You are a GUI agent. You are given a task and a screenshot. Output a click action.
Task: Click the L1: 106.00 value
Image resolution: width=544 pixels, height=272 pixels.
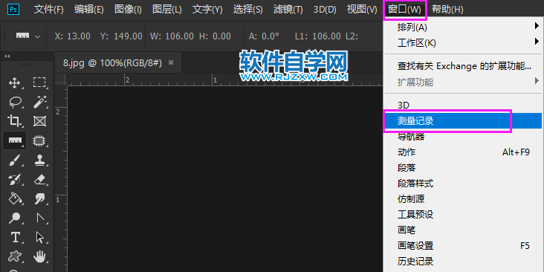pos(318,36)
